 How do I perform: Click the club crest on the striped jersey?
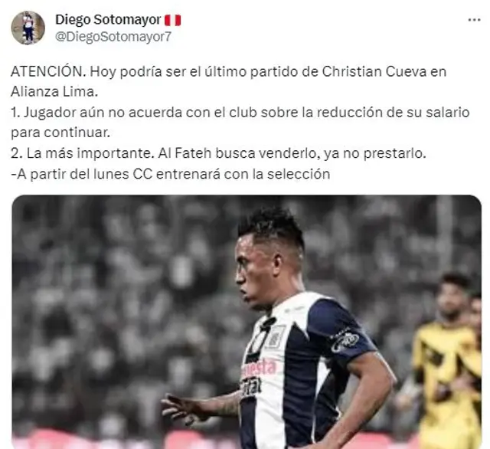tap(275, 337)
